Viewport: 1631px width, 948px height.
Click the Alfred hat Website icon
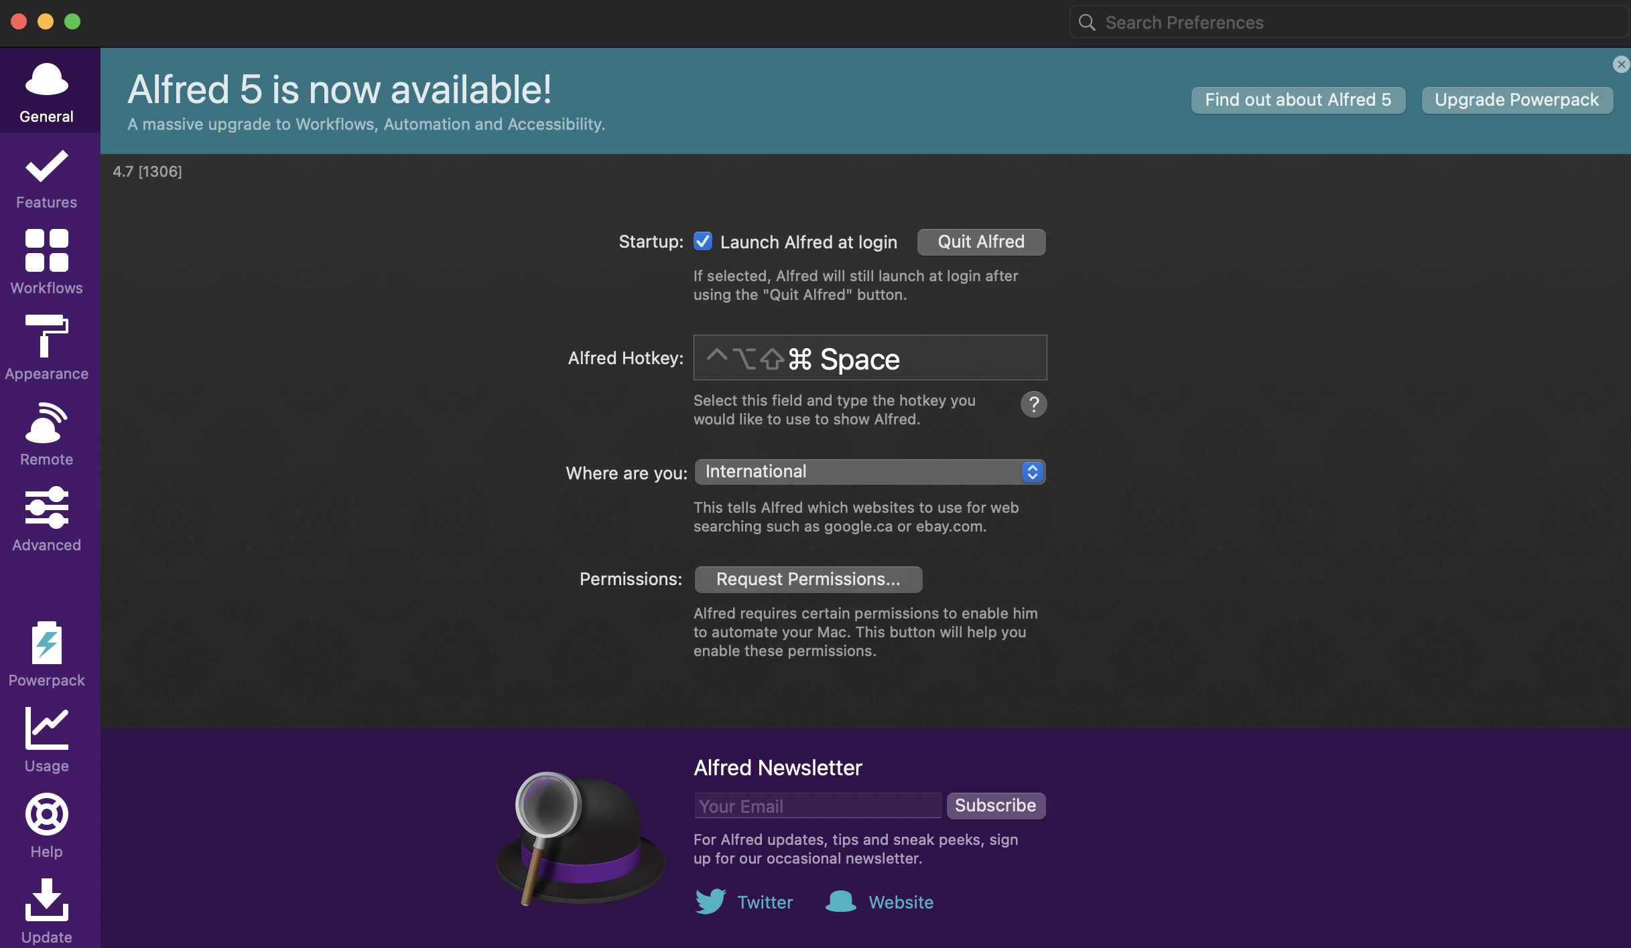click(841, 901)
